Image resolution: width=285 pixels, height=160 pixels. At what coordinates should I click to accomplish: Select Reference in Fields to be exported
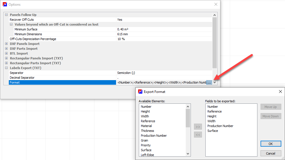point(214,111)
